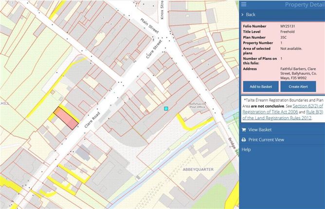Click the Add to Basket button

pyautogui.click(x=261, y=87)
